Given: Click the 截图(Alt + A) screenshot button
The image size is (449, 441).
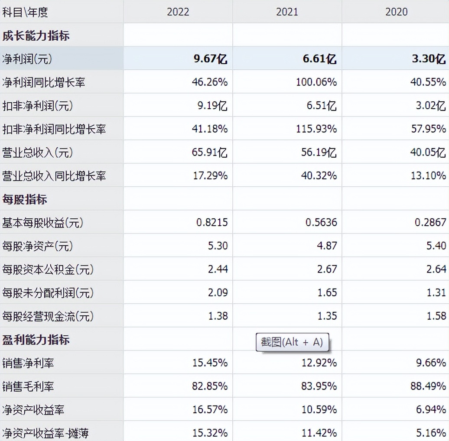Looking at the screenshot, I should pyautogui.click(x=292, y=342).
